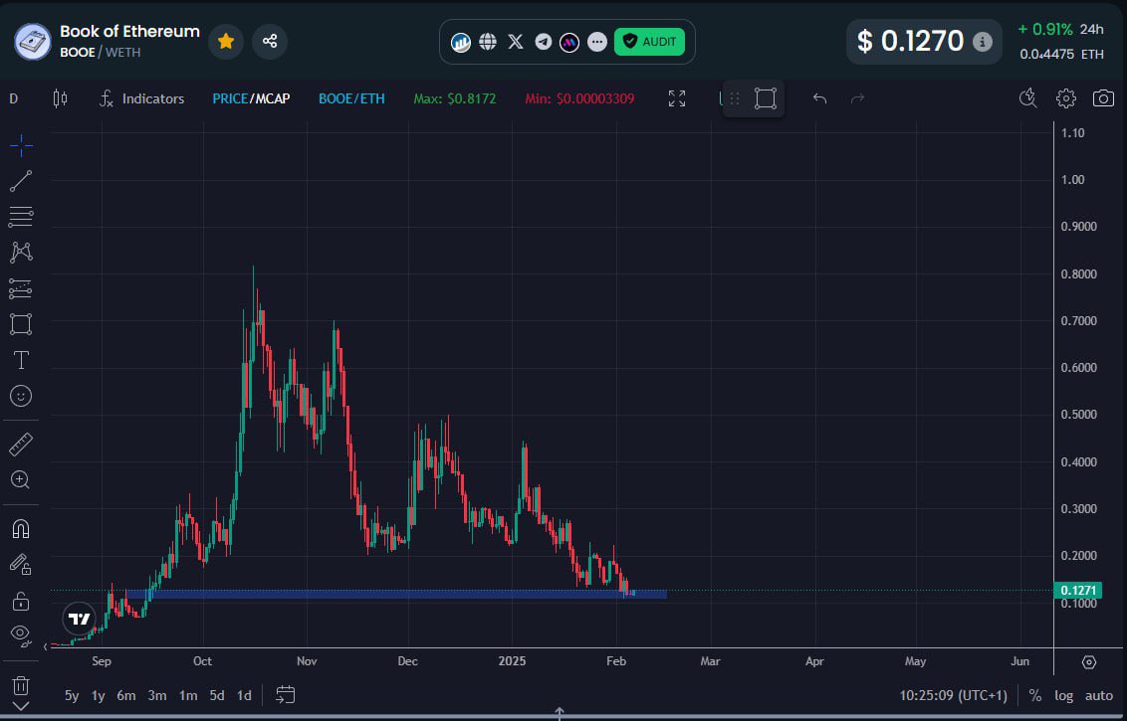Open timezone menu at 10:25:09 (UTC+1)

point(953,695)
